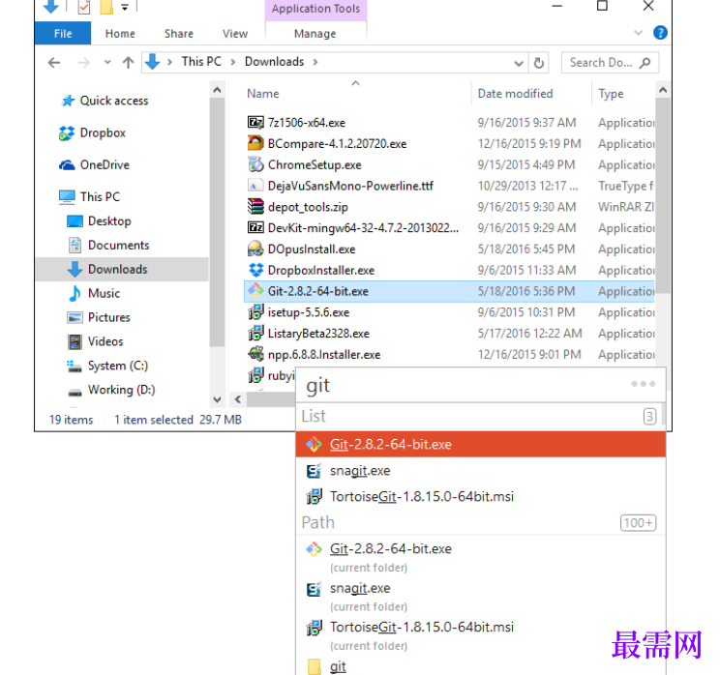Open Videos in the navigation pane

105,341
